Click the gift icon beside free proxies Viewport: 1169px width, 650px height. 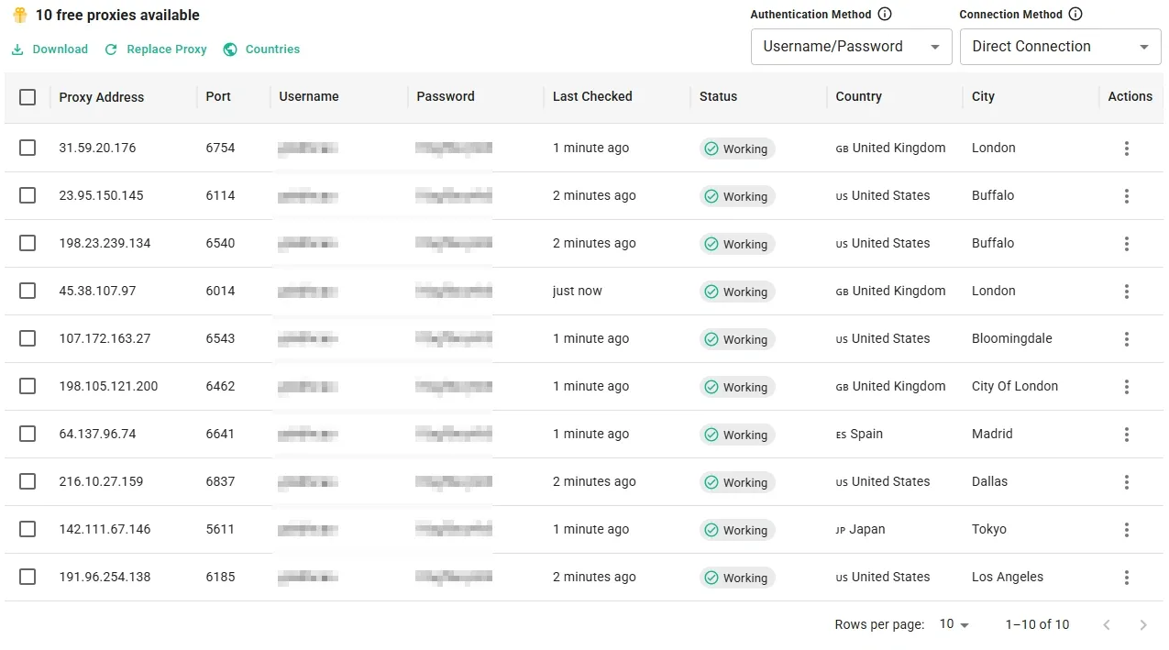coord(19,16)
